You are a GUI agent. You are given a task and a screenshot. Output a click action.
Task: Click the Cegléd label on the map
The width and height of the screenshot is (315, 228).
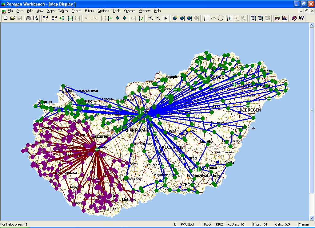(x=173, y=131)
